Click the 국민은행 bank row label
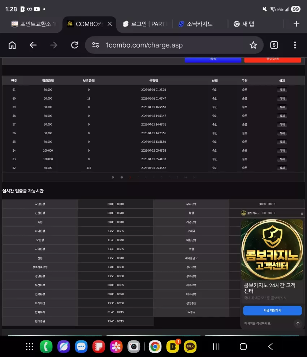The image size is (307, 357). click(x=40, y=204)
